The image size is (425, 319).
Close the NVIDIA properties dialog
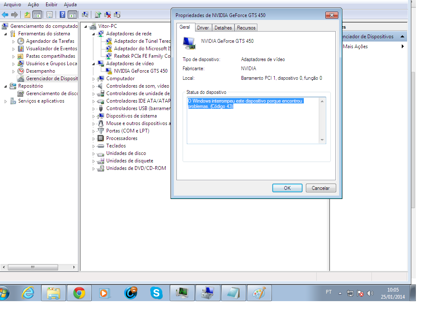click(x=332, y=15)
